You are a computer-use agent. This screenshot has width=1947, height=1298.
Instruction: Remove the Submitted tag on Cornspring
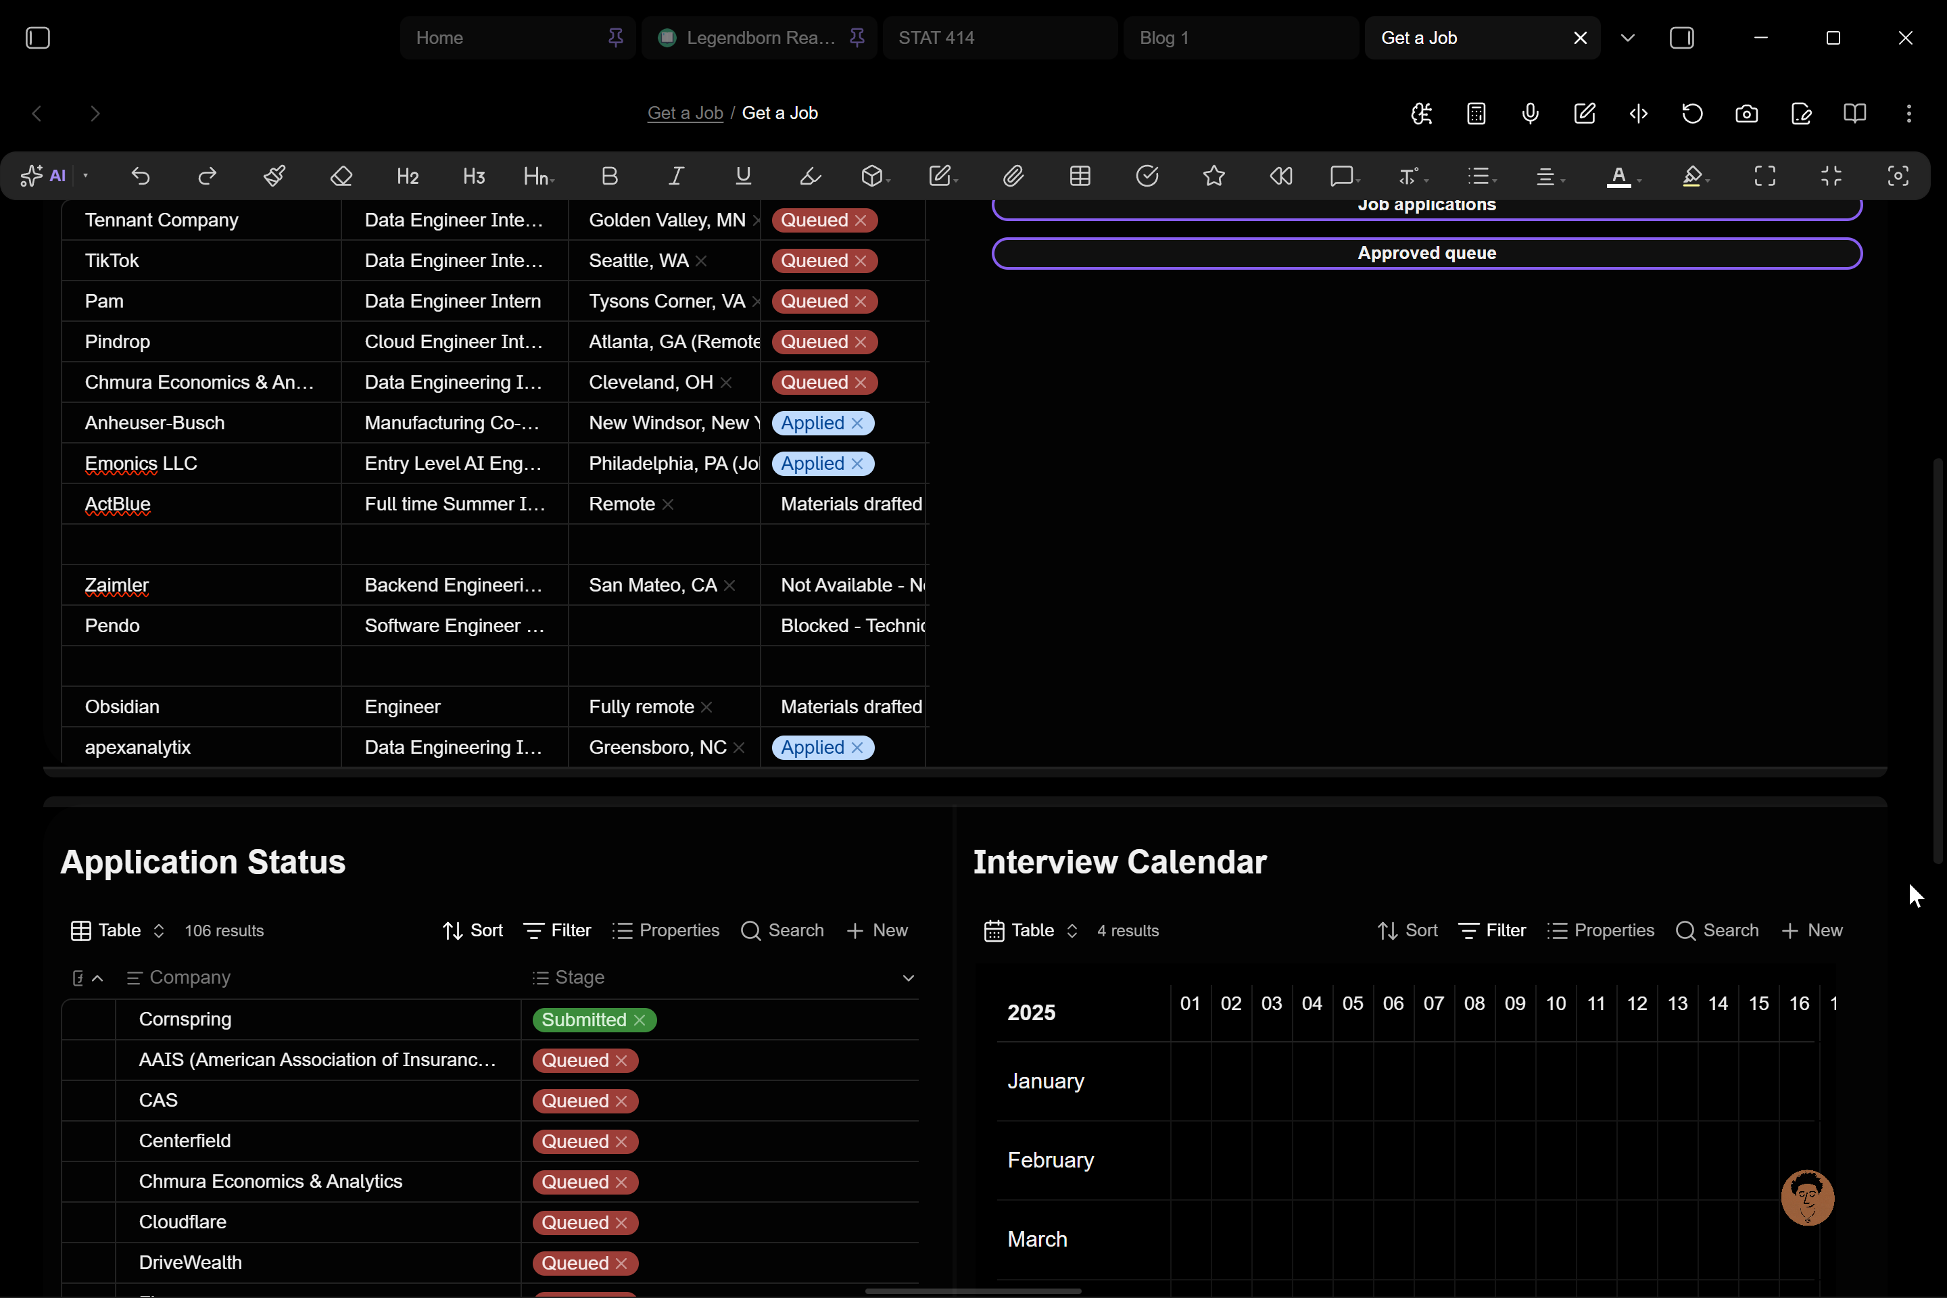coord(640,1020)
